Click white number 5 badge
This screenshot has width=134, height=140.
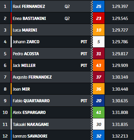(x=99, y=42)
